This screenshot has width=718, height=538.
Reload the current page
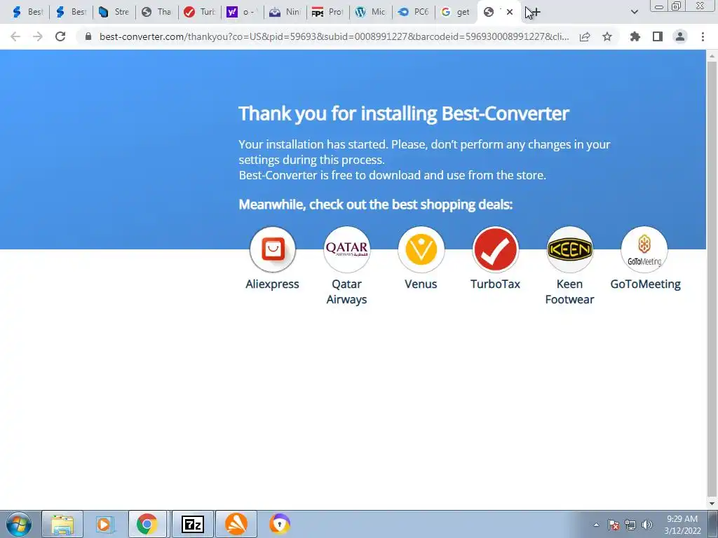(x=60, y=36)
